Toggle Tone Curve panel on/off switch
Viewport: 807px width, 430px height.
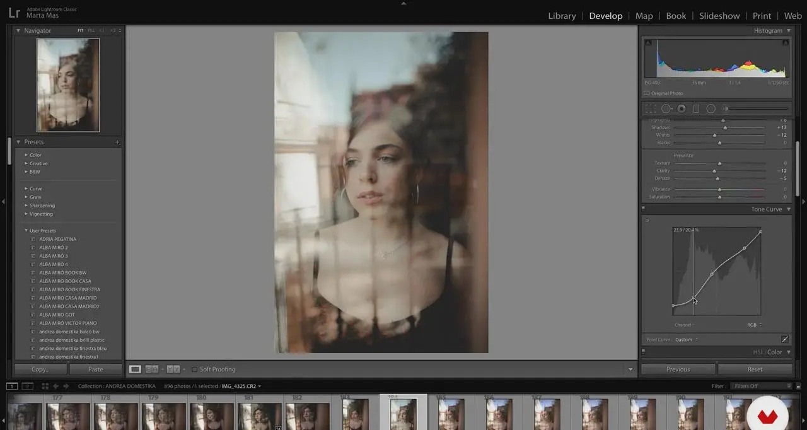coord(643,208)
